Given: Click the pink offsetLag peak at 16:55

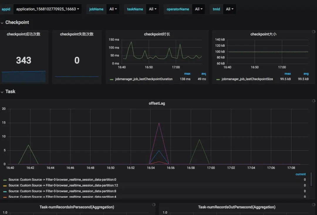Looking at the screenshot, I should [159, 123].
